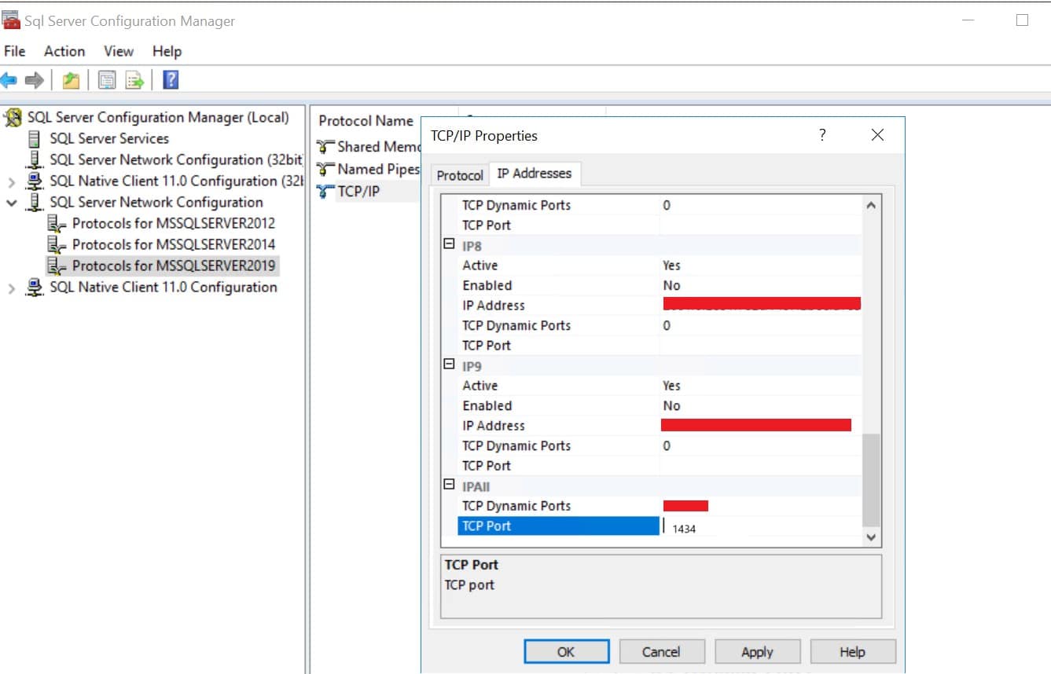The width and height of the screenshot is (1051, 674).
Task: Open the View menu
Action: tap(119, 51)
